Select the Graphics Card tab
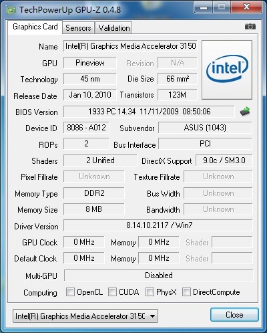 click(x=35, y=27)
